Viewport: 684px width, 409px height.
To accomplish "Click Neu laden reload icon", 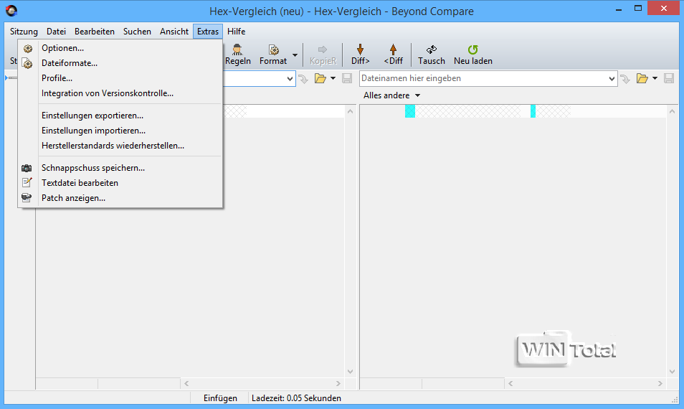I will coord(473,55).
